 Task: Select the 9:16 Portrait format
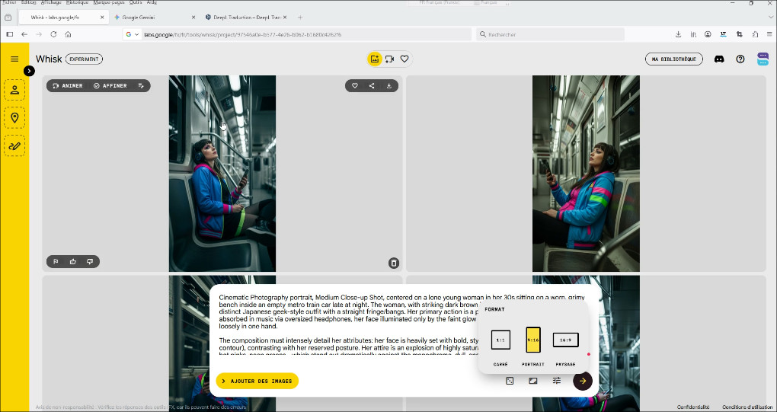[x=533, y=340]
